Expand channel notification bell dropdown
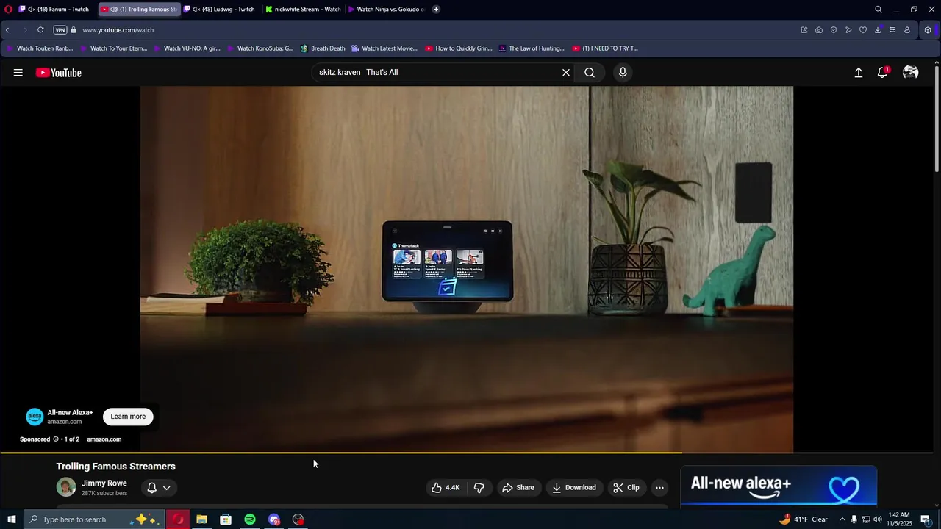Screen dimensions: 941x529 click(x=159, y=488)
